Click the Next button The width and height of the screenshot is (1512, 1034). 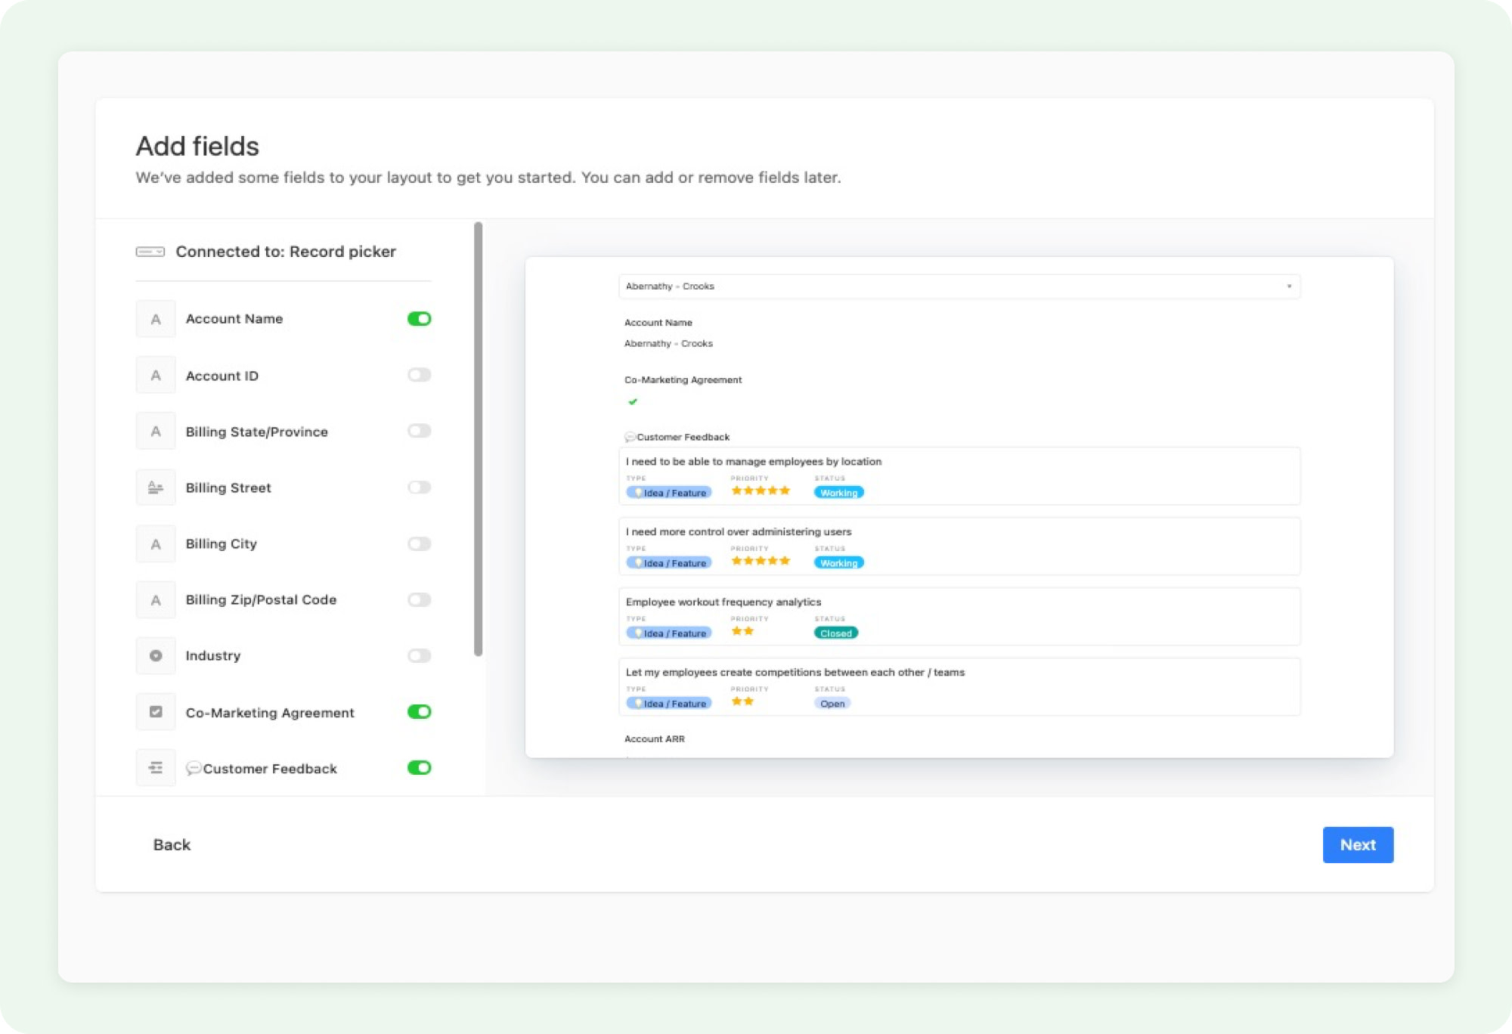pos(1358,844)
